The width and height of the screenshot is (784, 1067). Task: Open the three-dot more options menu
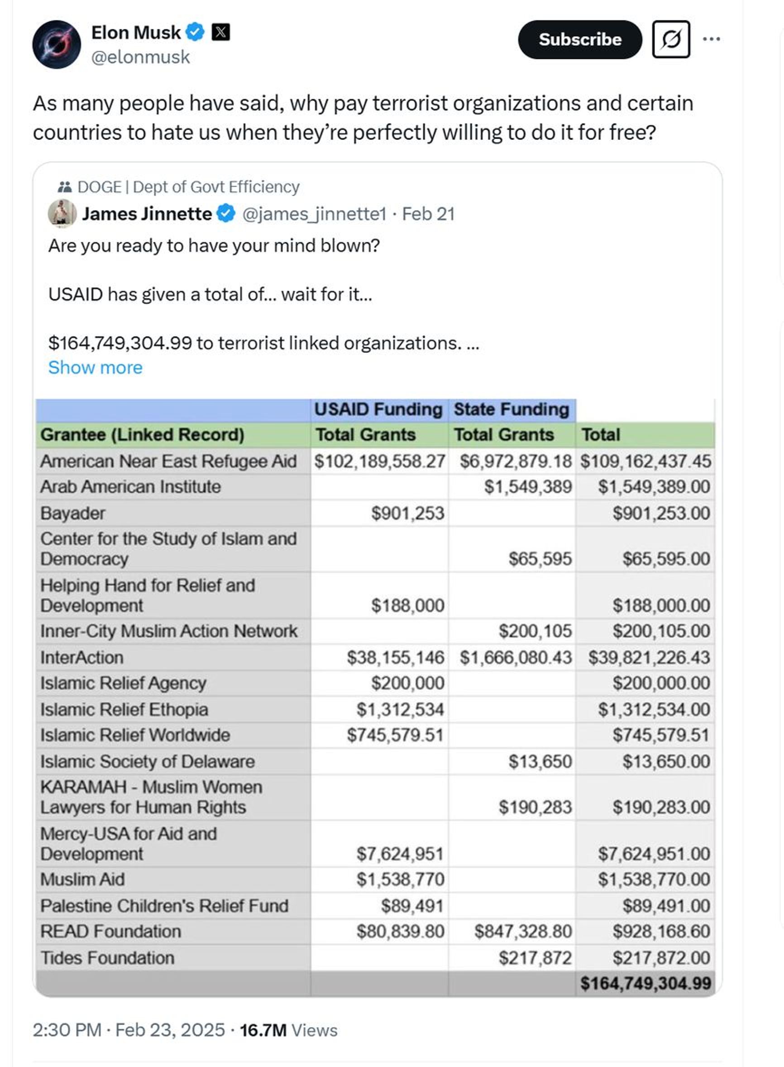[711, 39]
